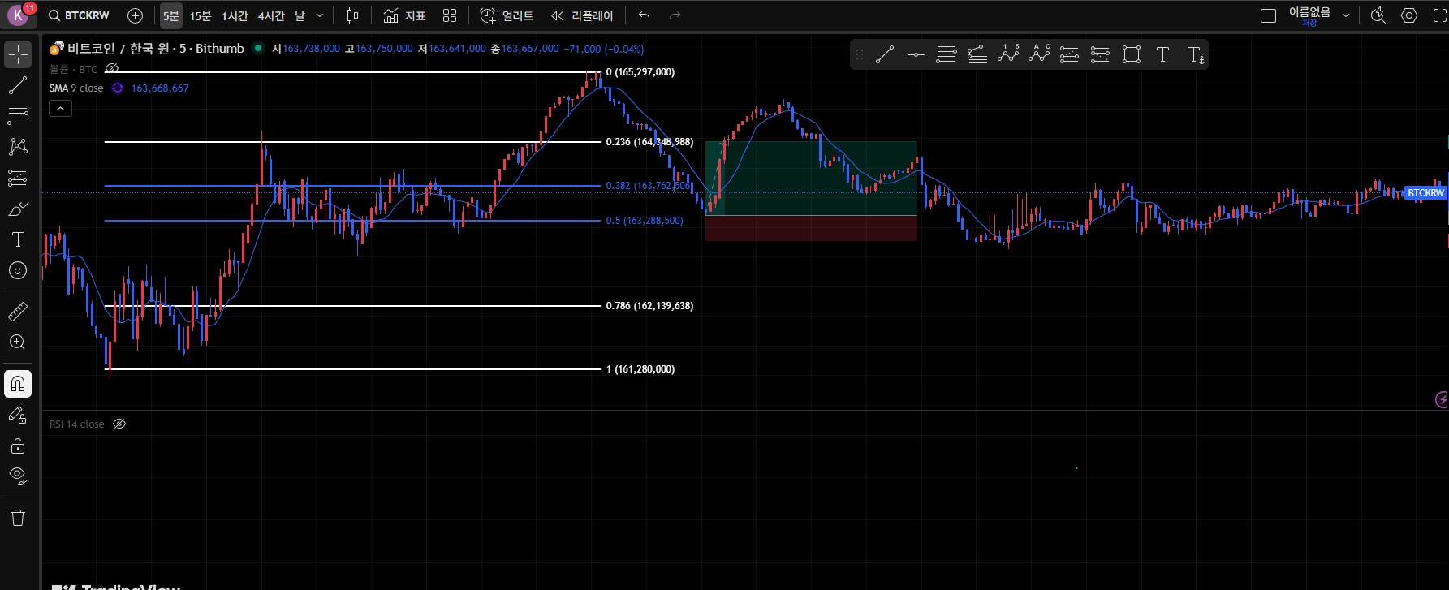The height and width of the screenshot is (590, 1449).
Task: Start bar replay with 리플레이
Action: [x=582, y=15]
